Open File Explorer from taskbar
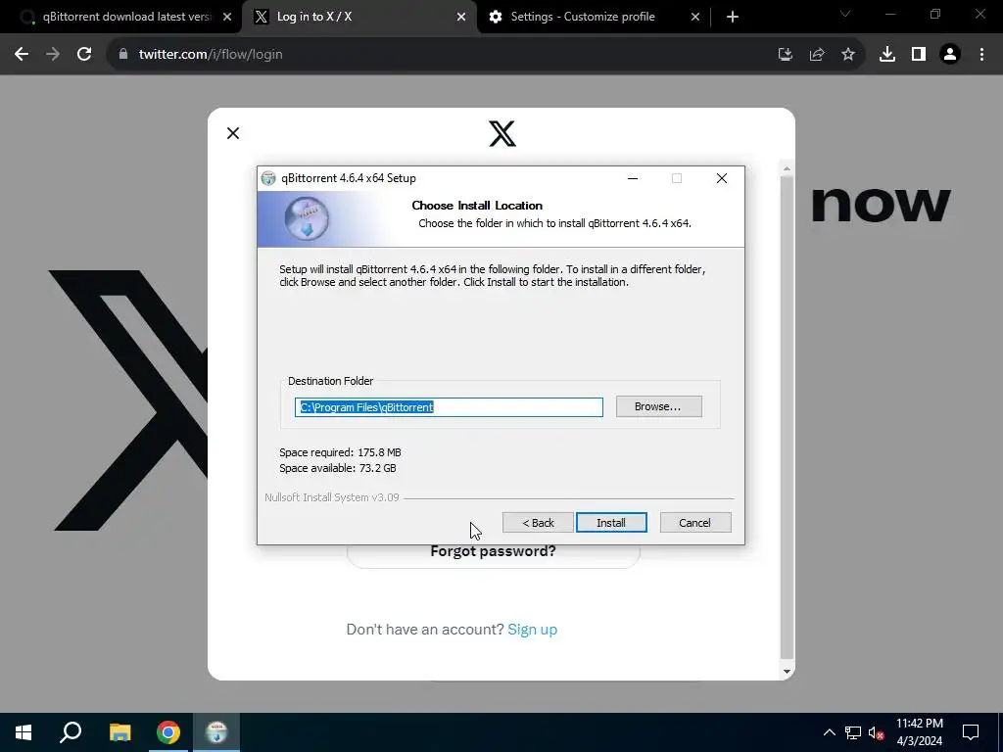The height and width of the screenshot is (752, 1003). click(119, 732)
